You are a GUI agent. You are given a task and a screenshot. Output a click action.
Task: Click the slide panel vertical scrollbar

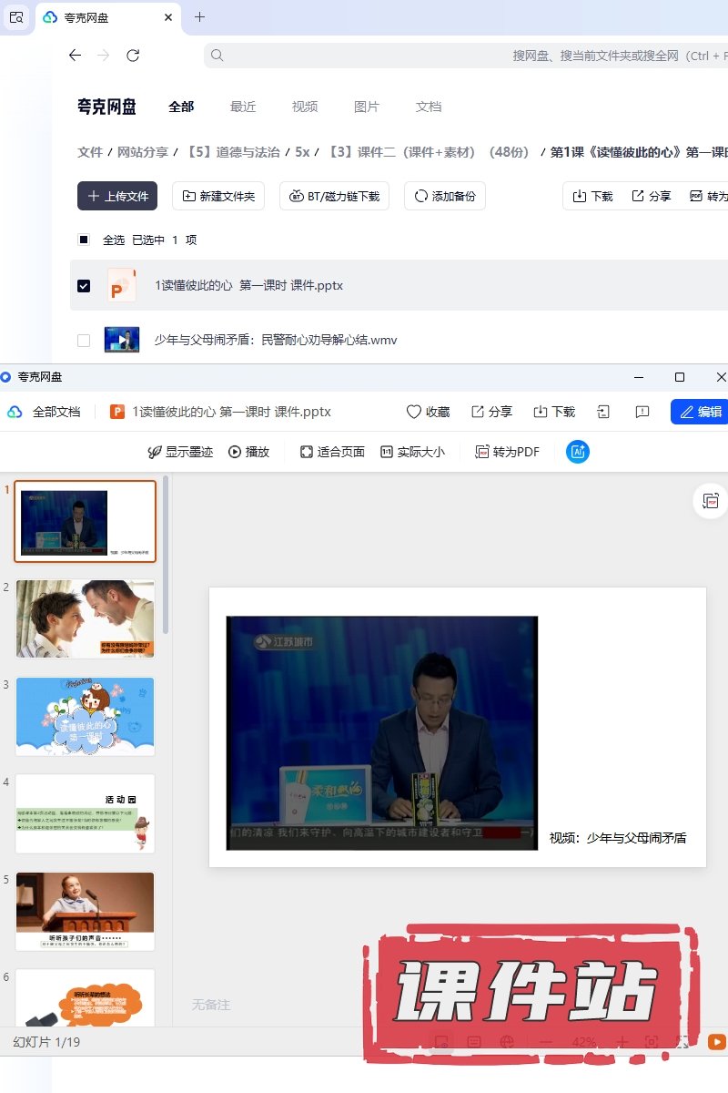(166, 556)
